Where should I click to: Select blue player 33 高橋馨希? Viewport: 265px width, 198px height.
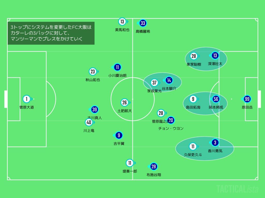pos(143,23)
